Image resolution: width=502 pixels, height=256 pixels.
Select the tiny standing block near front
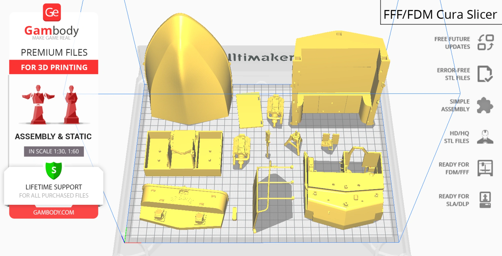point(234,214)
